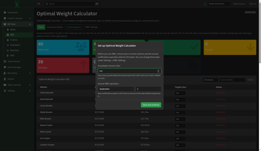Click the deer logo in top-left

[17, 4]
